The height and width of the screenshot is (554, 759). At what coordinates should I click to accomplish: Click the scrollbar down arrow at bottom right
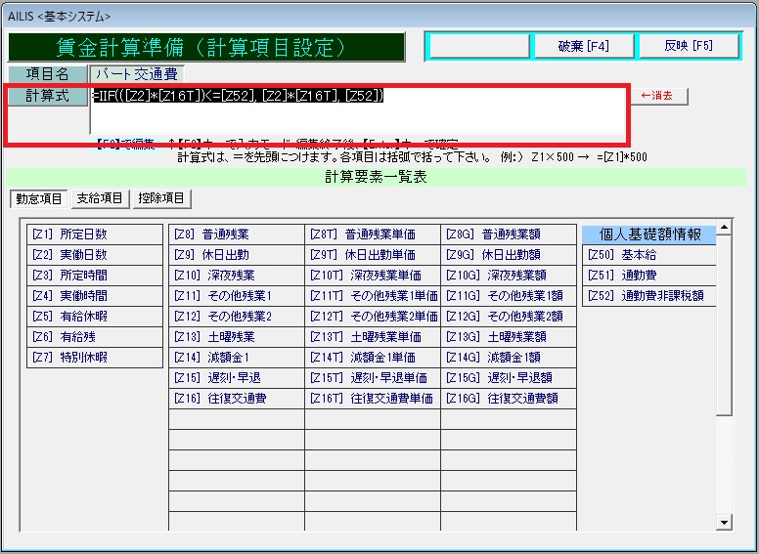point(724,524)
